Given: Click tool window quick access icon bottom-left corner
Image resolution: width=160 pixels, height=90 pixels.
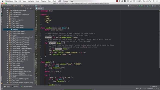Looking at the screenshot, I should point(2,89).
